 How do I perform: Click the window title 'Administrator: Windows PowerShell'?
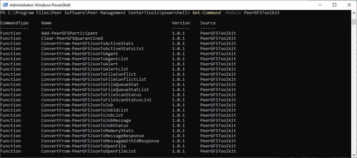(40, 5)
